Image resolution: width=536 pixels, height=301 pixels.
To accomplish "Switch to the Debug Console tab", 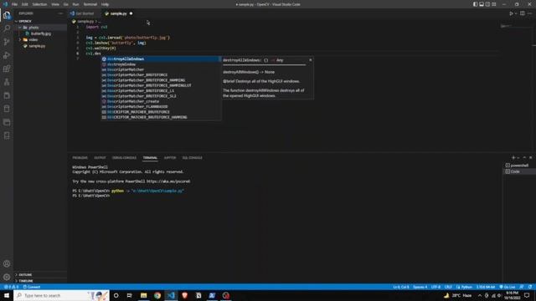I will point(124,158).
